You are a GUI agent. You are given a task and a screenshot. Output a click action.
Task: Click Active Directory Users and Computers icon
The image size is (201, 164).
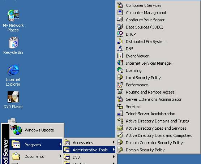pyautogui.click(x=120, y=135)
